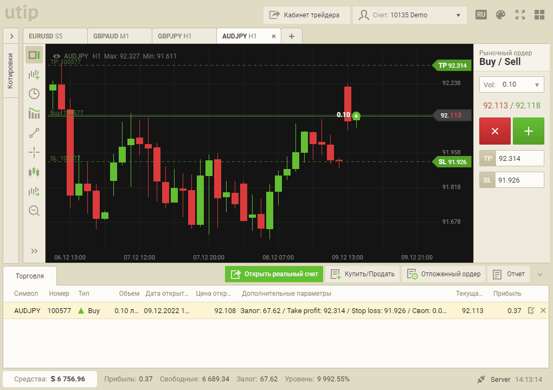553x390 pixels.
Task: Sort by the Прибыль column header
Action: [507, 294]
